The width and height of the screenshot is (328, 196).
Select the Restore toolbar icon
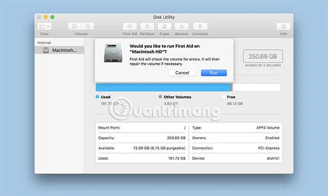[x=182, y=26]
